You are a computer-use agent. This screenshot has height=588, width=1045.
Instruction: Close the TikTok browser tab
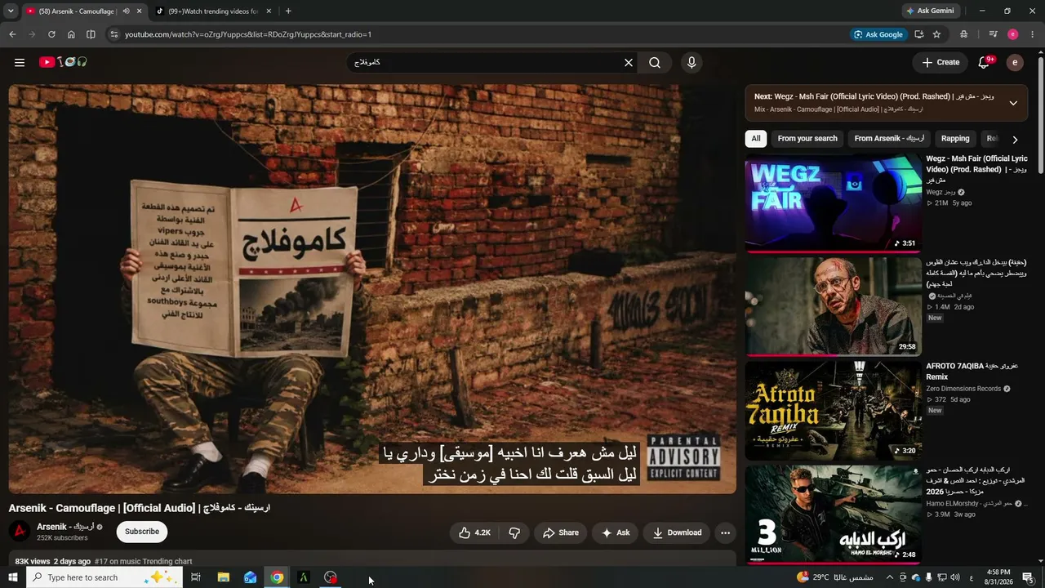(x=269, y=11)
